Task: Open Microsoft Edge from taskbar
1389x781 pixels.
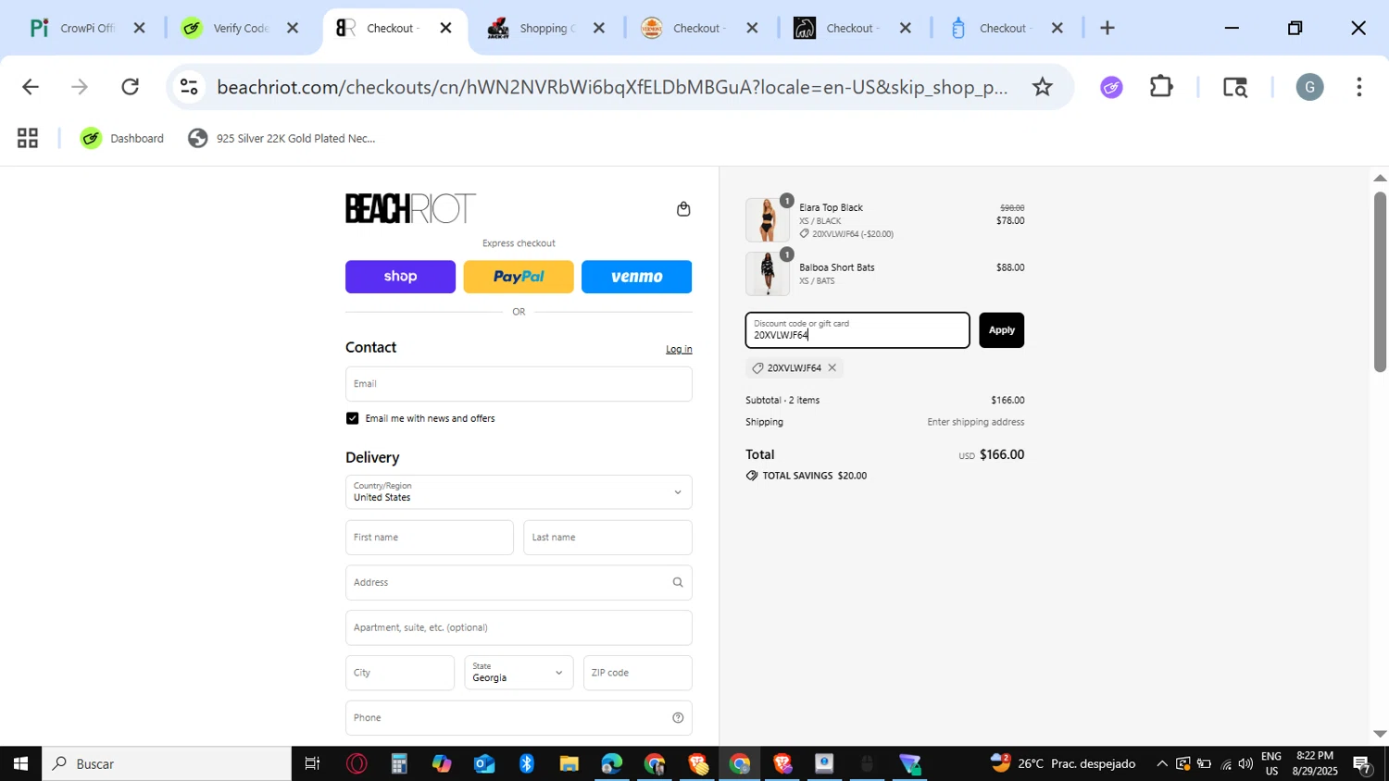Action: point(612,763)
